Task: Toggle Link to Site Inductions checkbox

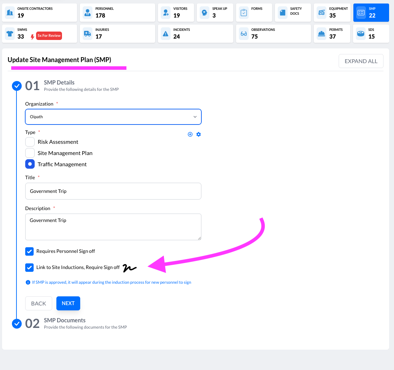Action: tap(29, 267)
